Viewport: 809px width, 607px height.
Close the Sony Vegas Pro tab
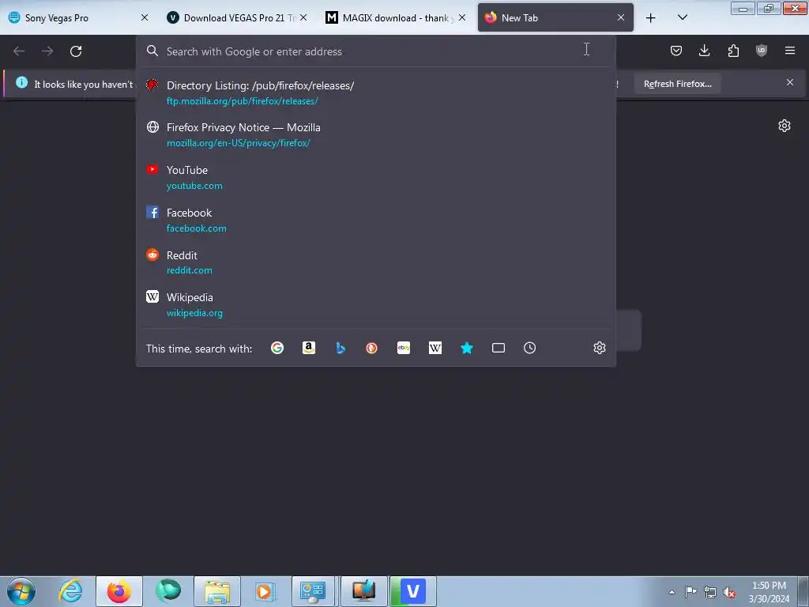[145, 17]
